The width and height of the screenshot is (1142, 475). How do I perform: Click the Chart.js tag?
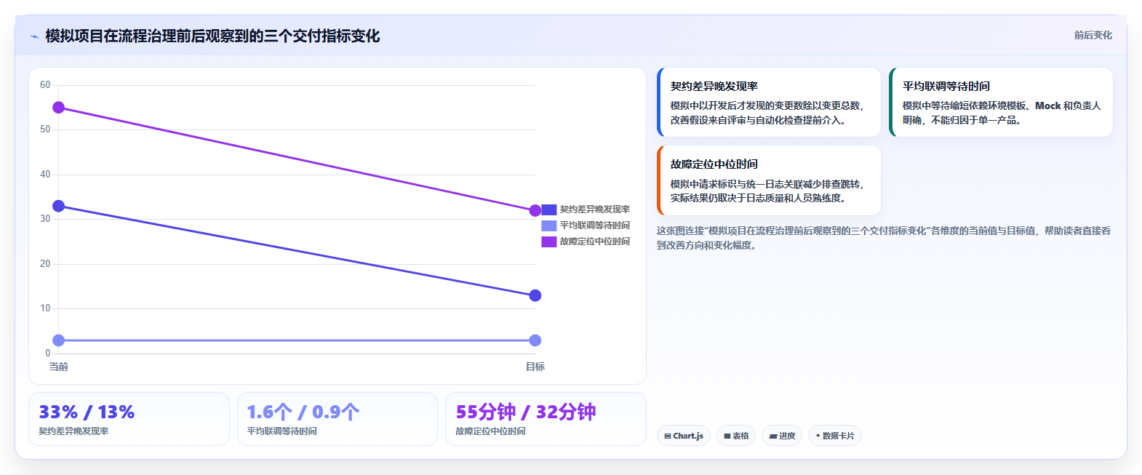point(684,436)
